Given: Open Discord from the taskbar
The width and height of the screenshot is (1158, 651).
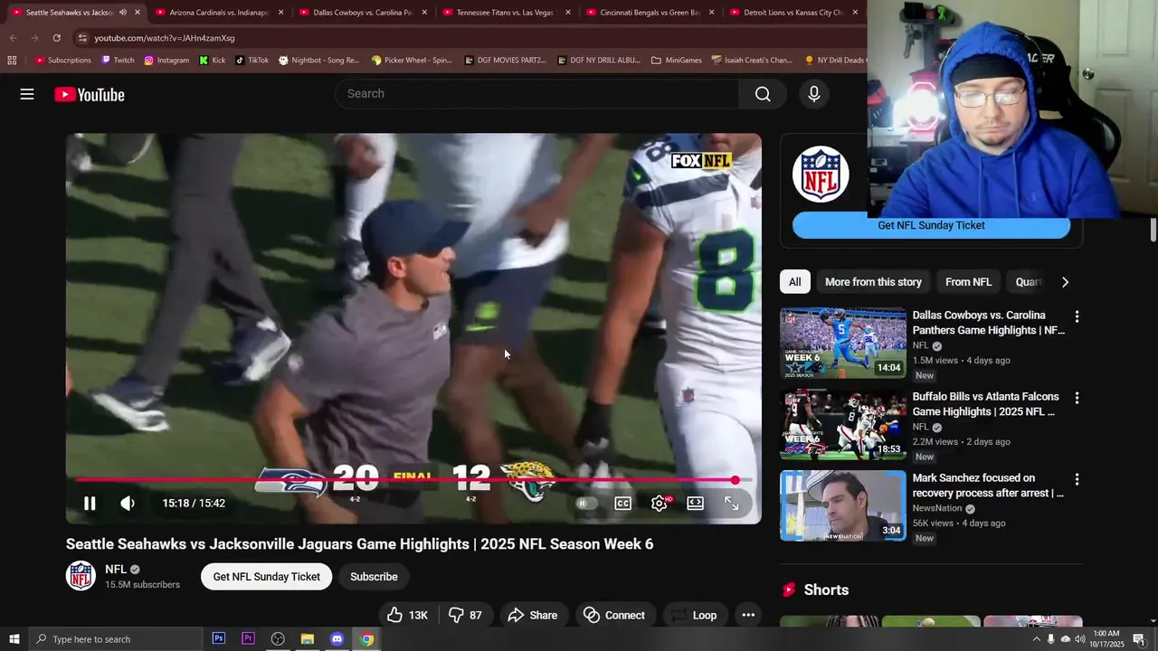Looking at the screenshot, I should [x=337, y=639].
